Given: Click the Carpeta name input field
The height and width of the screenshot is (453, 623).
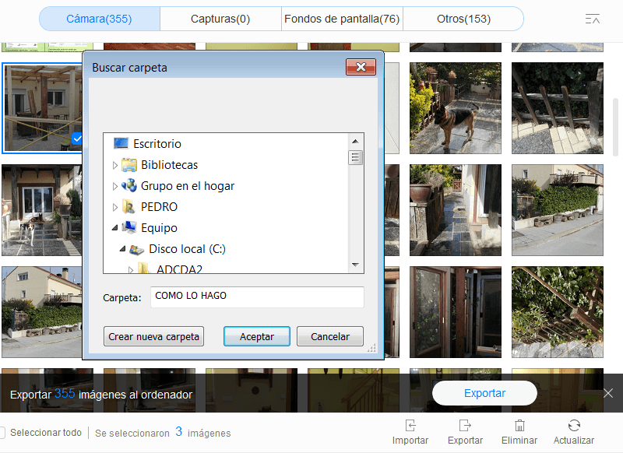Looking at the screenshot, I should [x=257, y=297].
